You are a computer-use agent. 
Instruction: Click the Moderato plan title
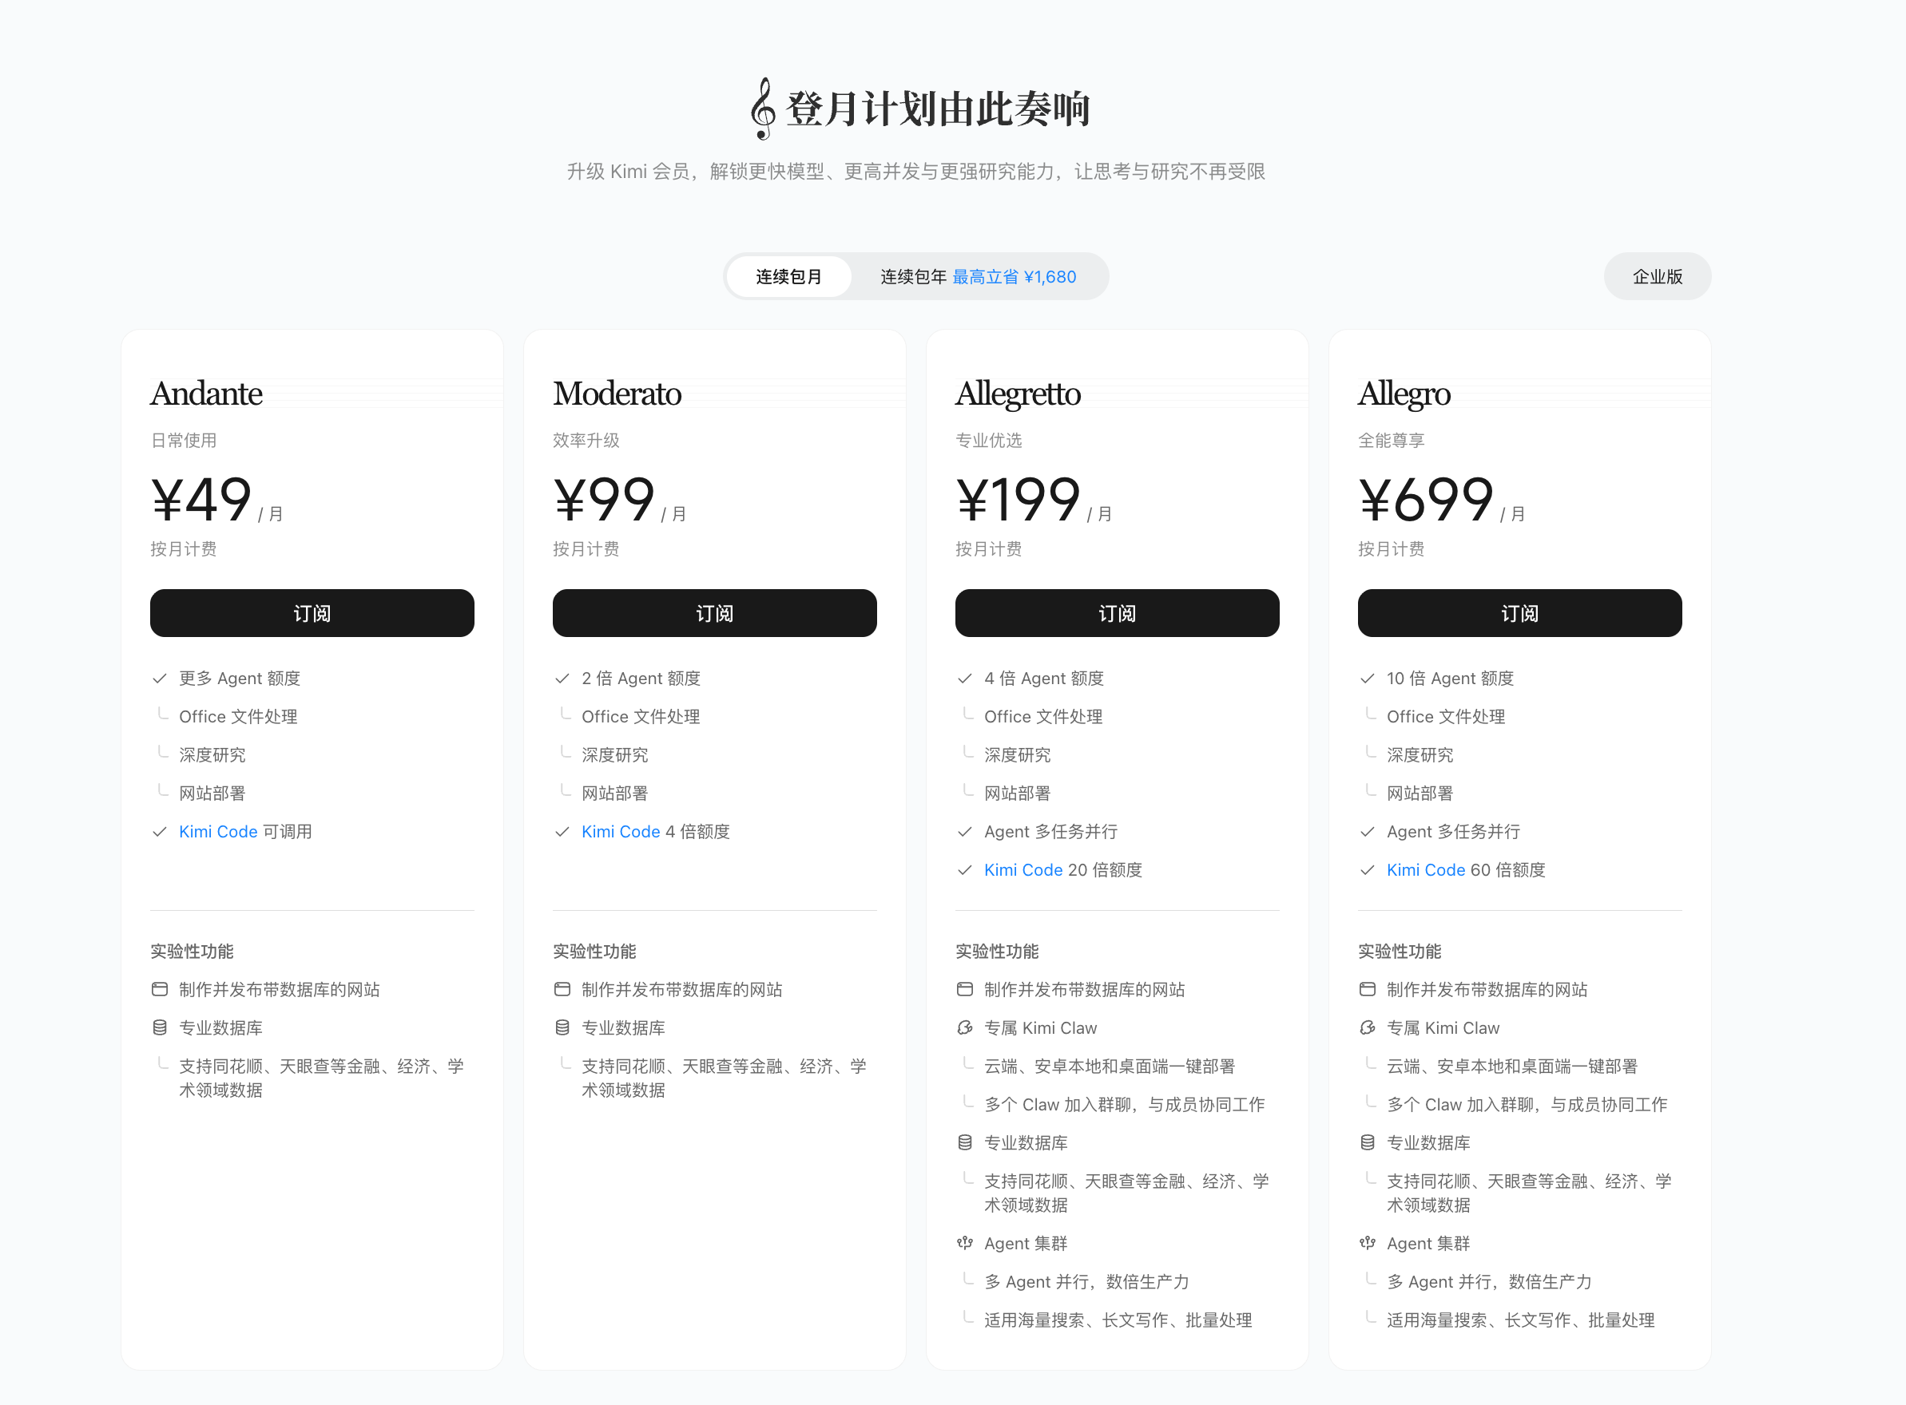617,394
